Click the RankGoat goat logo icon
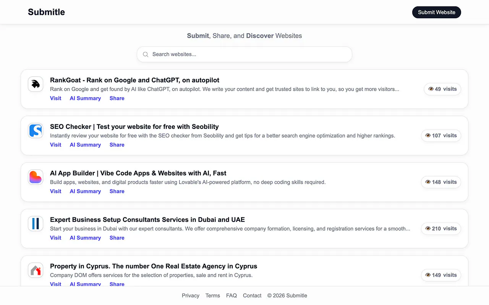The width and height of the screenshot is (489, 305). coord(36,84)
